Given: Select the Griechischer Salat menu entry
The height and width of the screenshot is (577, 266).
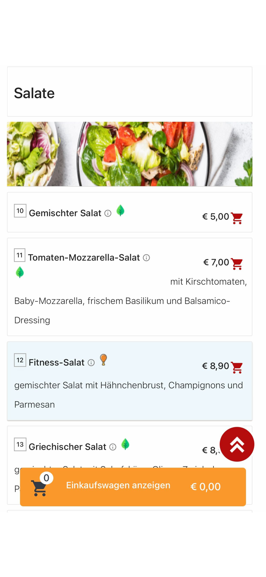Looking at the screenshot, I should (68, 447).
